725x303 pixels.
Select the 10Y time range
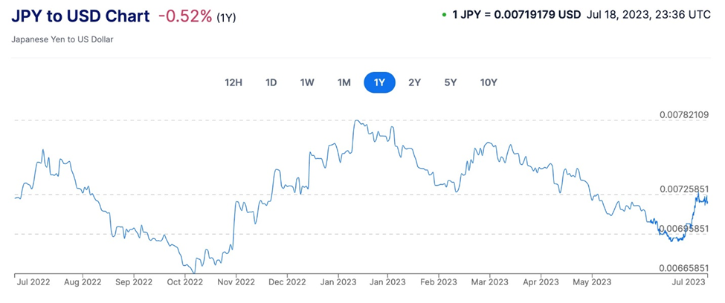point(489,82)
